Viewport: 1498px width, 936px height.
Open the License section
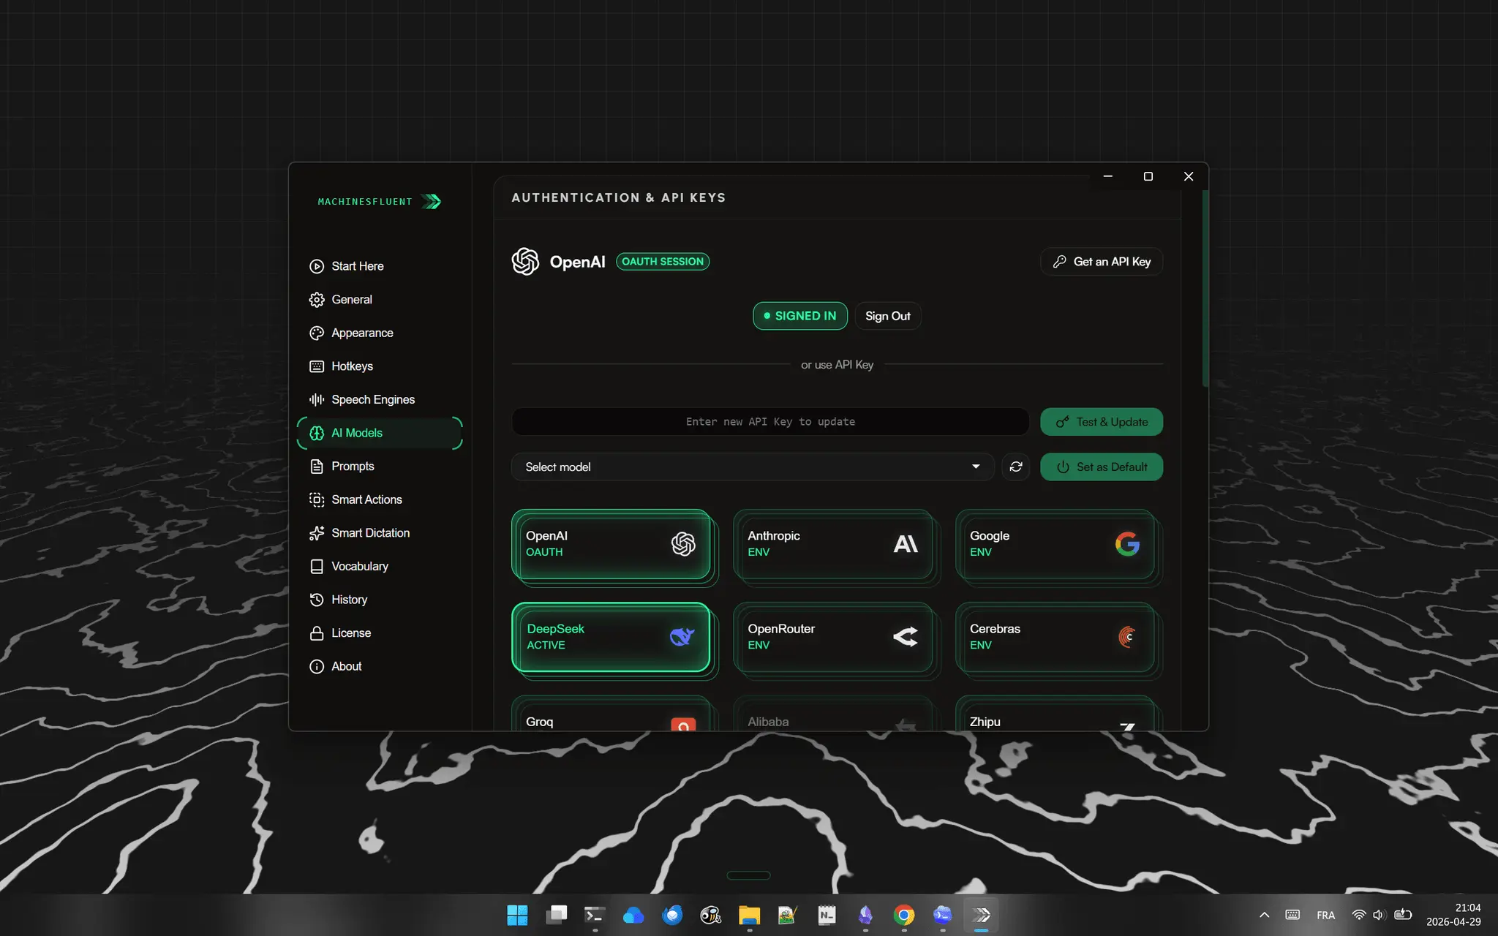(380, 633)
